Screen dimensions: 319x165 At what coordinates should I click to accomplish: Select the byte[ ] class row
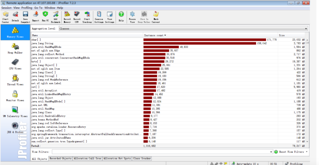coord(168,62)
